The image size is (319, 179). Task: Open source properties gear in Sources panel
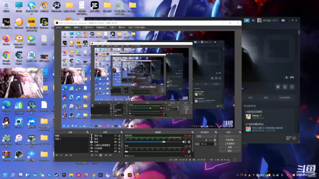101,155
